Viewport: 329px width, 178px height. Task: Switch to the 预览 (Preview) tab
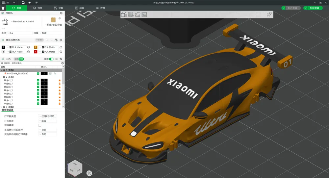(x=38, y=8)
